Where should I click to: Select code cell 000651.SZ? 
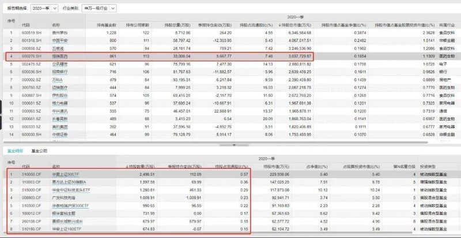31,103
